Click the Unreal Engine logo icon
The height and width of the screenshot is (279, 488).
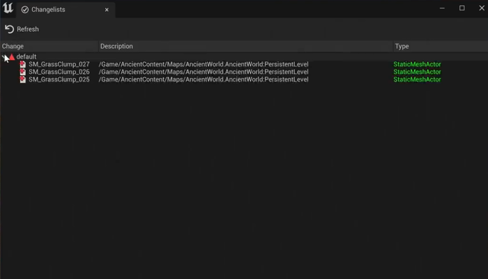(8, 9)
